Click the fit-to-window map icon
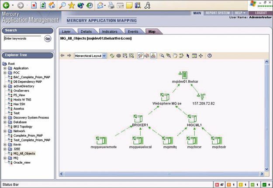 (194, 56)
